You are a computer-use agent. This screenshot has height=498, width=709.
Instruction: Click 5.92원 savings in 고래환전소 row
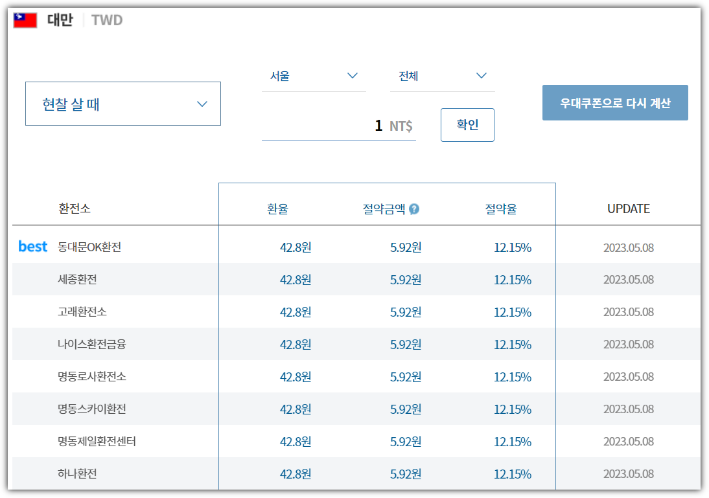(406, 312)
